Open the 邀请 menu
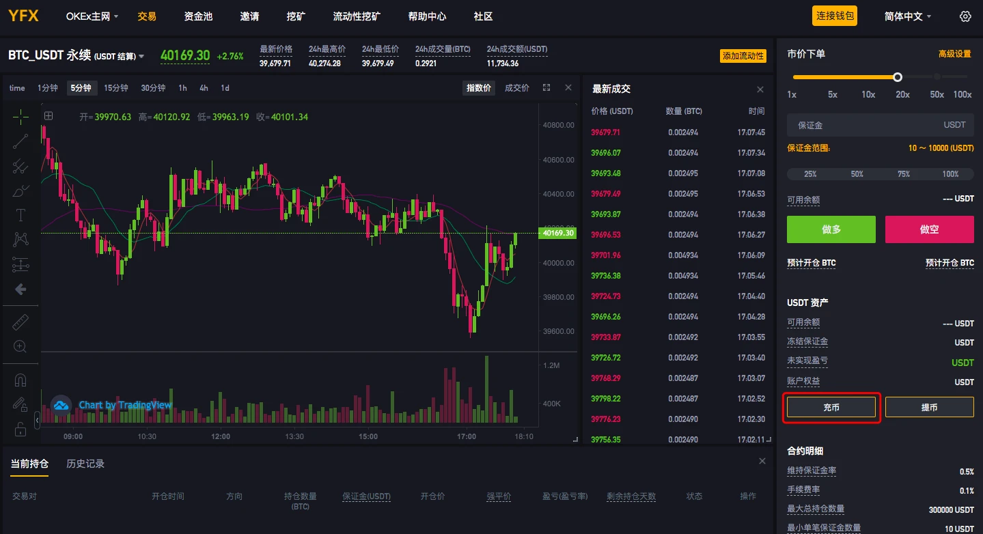The height and width of the screenshot is (534, 983). [249, 16]
